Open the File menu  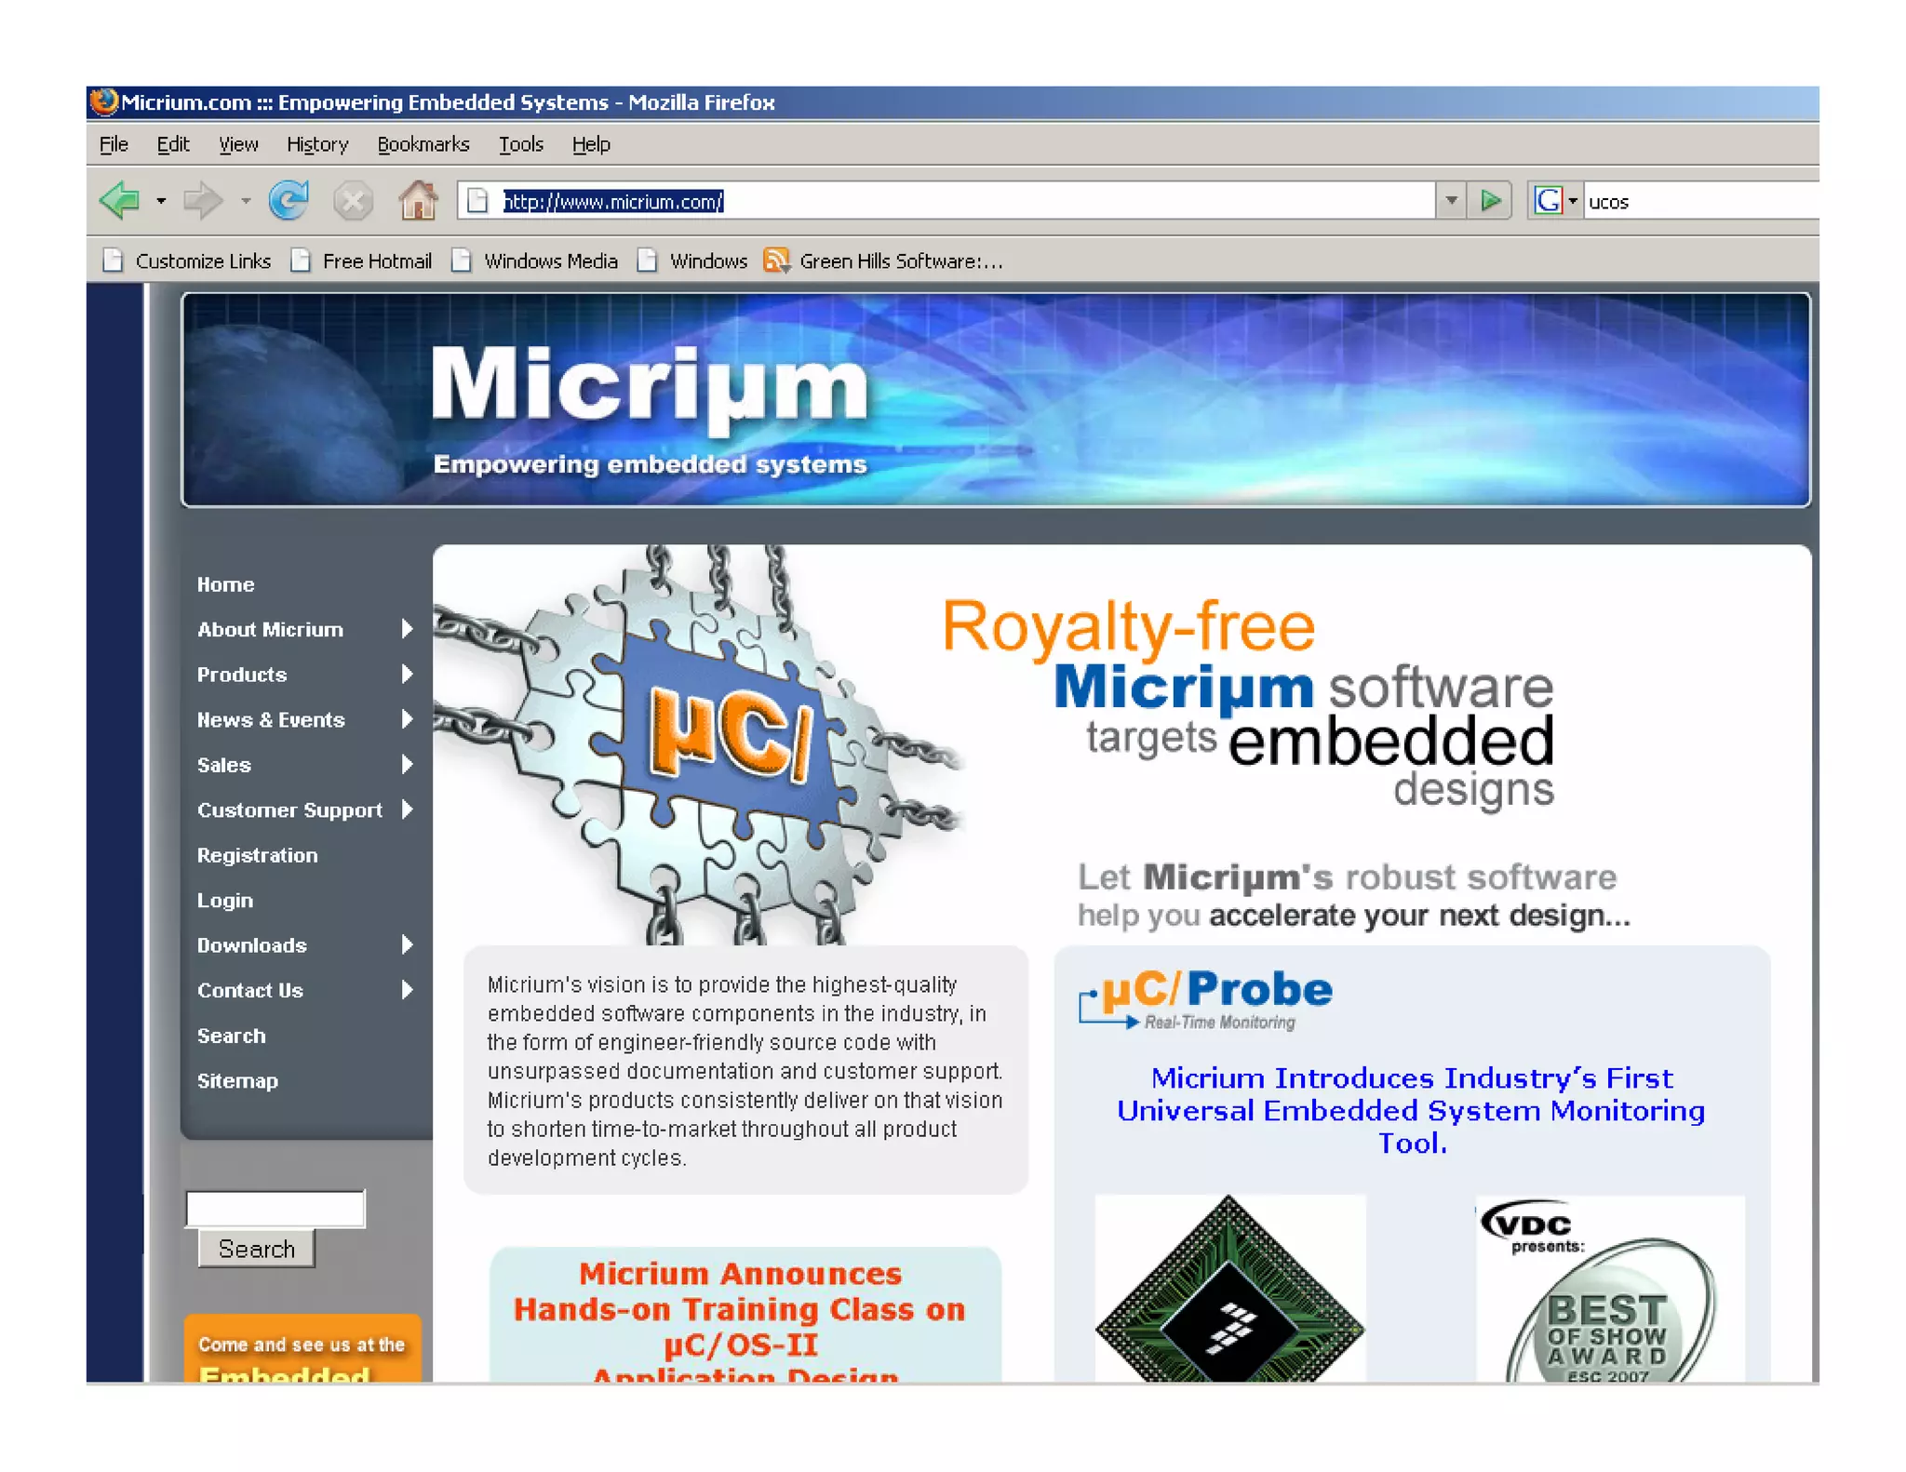tap(114, 144)
